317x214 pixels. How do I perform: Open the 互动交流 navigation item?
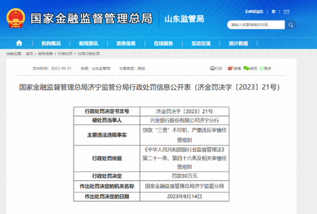click(201, 43)
